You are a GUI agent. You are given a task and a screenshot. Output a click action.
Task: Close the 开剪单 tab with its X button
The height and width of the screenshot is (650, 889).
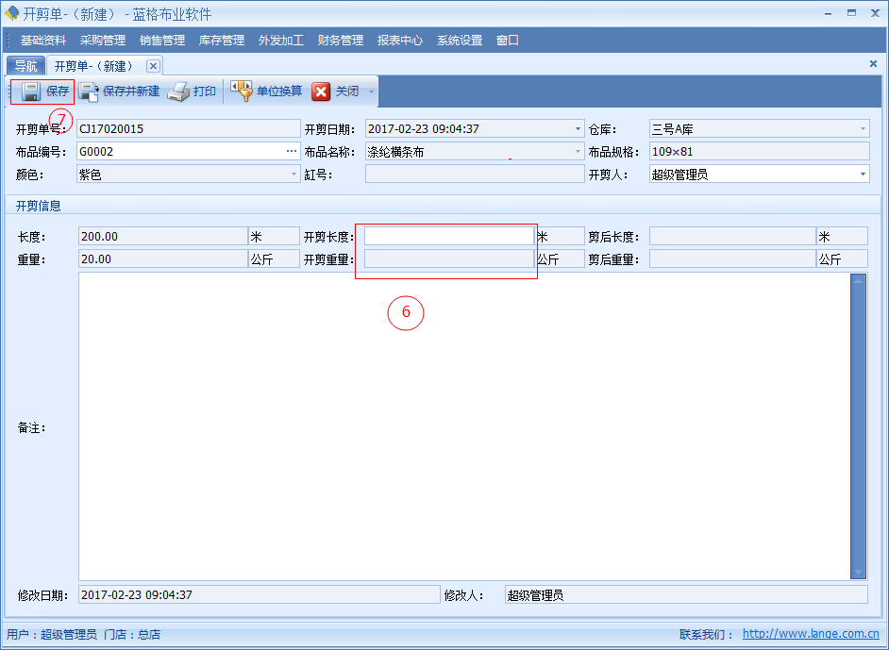[x=153, y=65]
